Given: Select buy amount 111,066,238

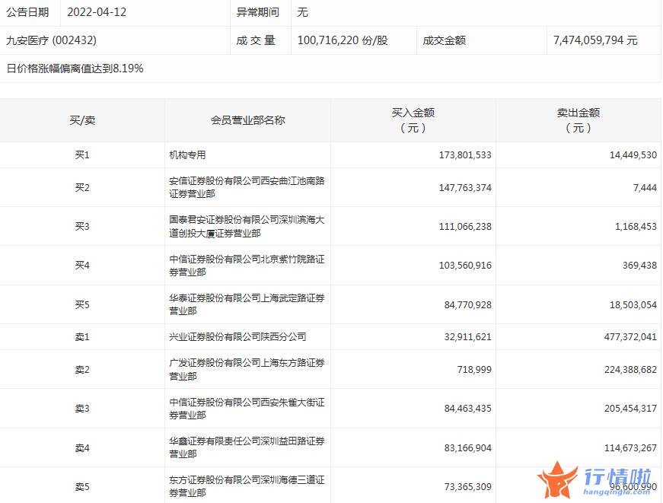Looking at the screenshot, I should click(x=465, y=226).
